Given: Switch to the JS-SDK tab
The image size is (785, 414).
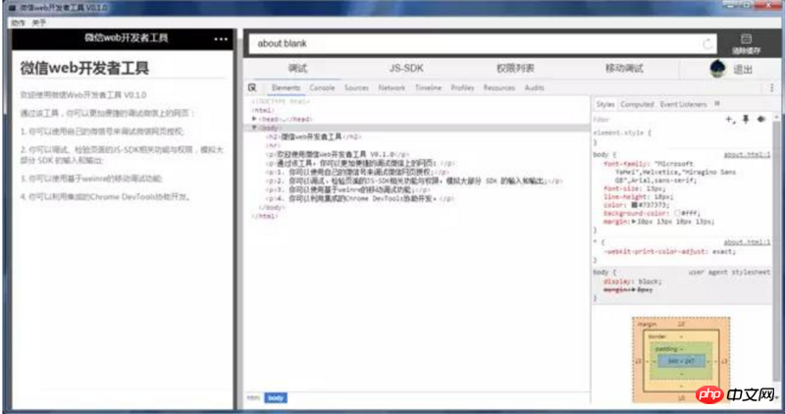Looking at the screenshot, I should tap(406, 69).
